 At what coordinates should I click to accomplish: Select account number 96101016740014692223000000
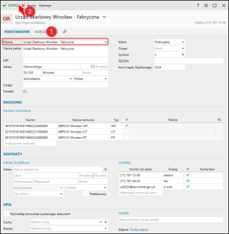click(x=30, y=138)
